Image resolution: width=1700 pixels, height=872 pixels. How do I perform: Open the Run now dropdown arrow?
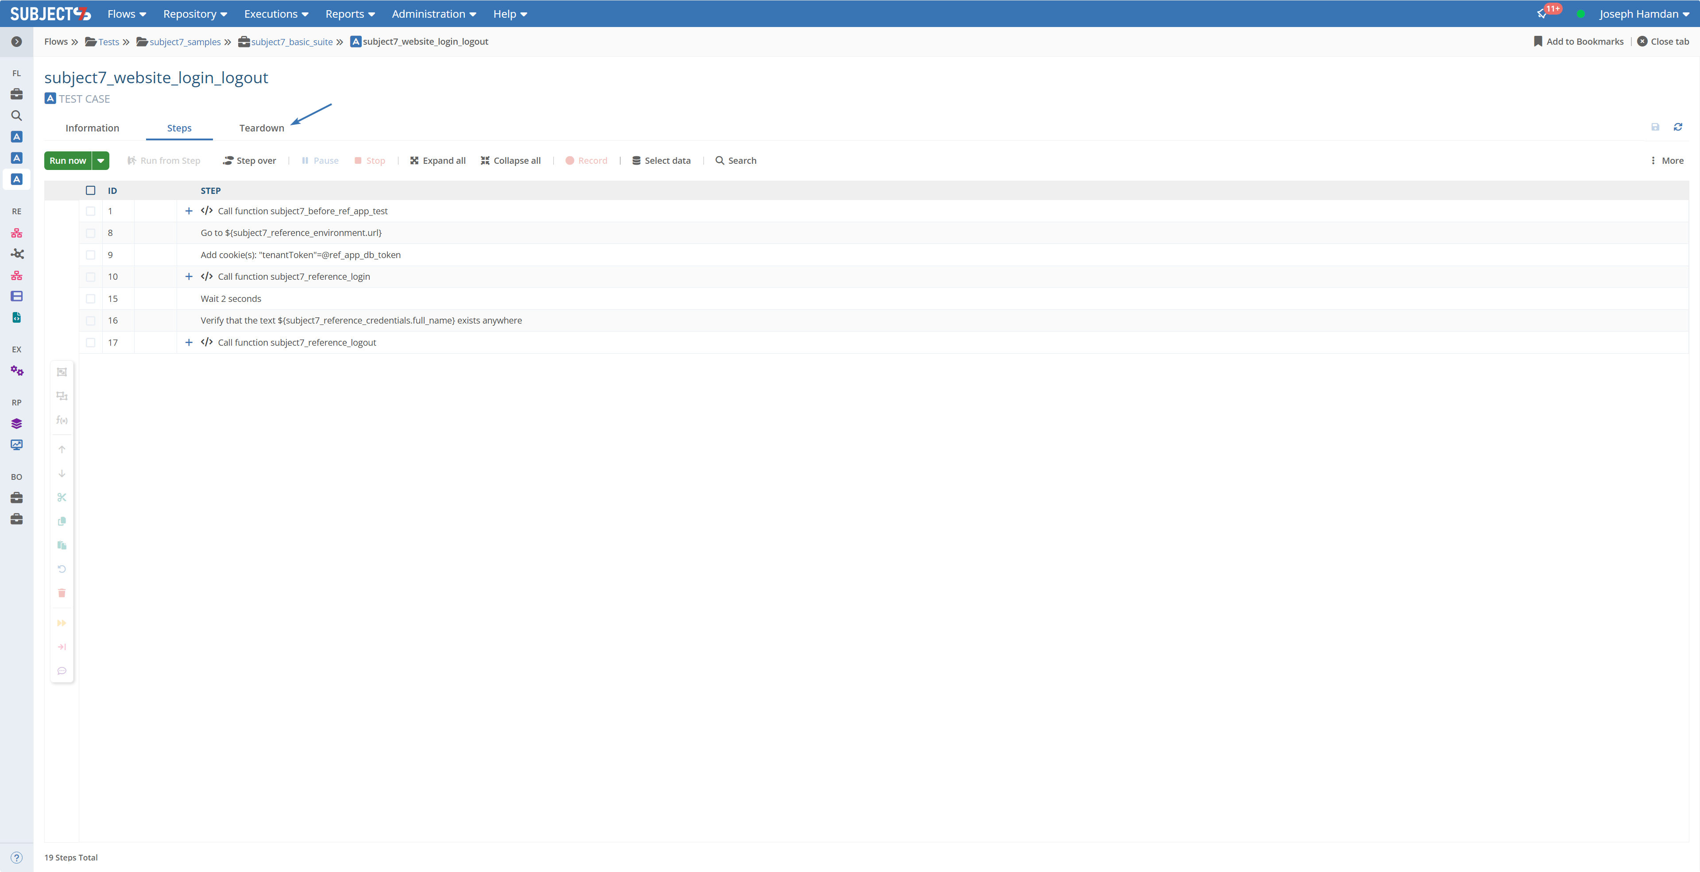(x=101, y=160)
